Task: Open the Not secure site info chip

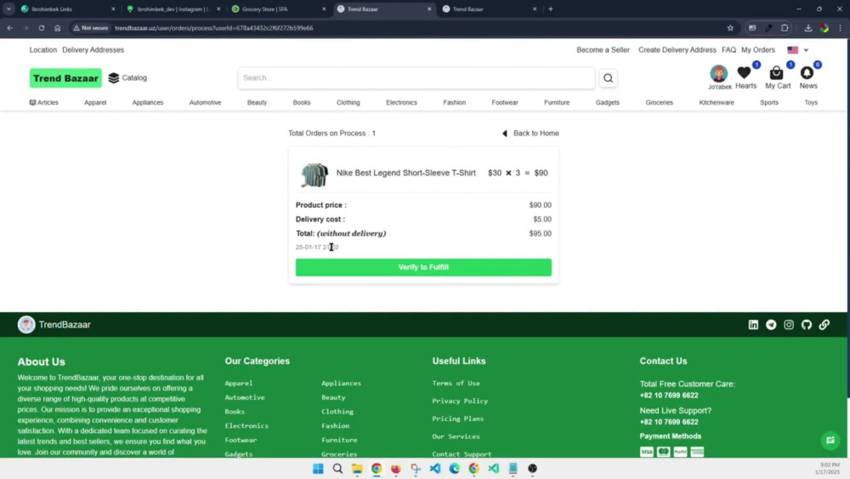Action: pyautogui.click(x=91, y=28)
